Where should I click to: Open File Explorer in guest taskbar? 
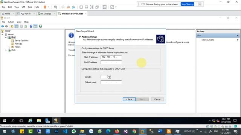pyautogui.click(x=39, y=121)
